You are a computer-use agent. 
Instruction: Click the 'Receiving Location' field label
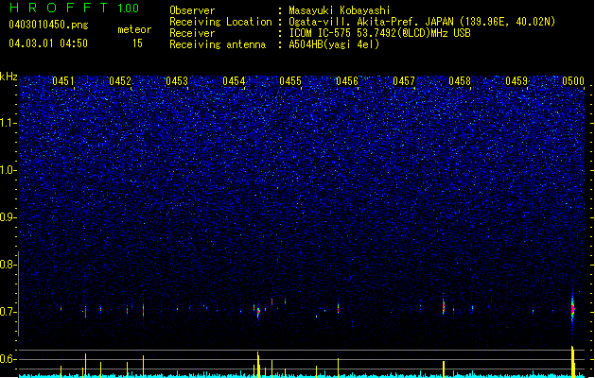point(220,22)
